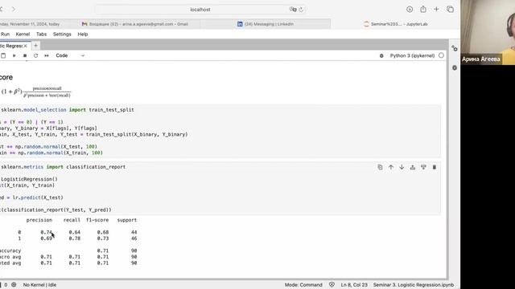Click the precision value 0.69
The height and width of the screenshot is (289, 515).
click(47, 238)
